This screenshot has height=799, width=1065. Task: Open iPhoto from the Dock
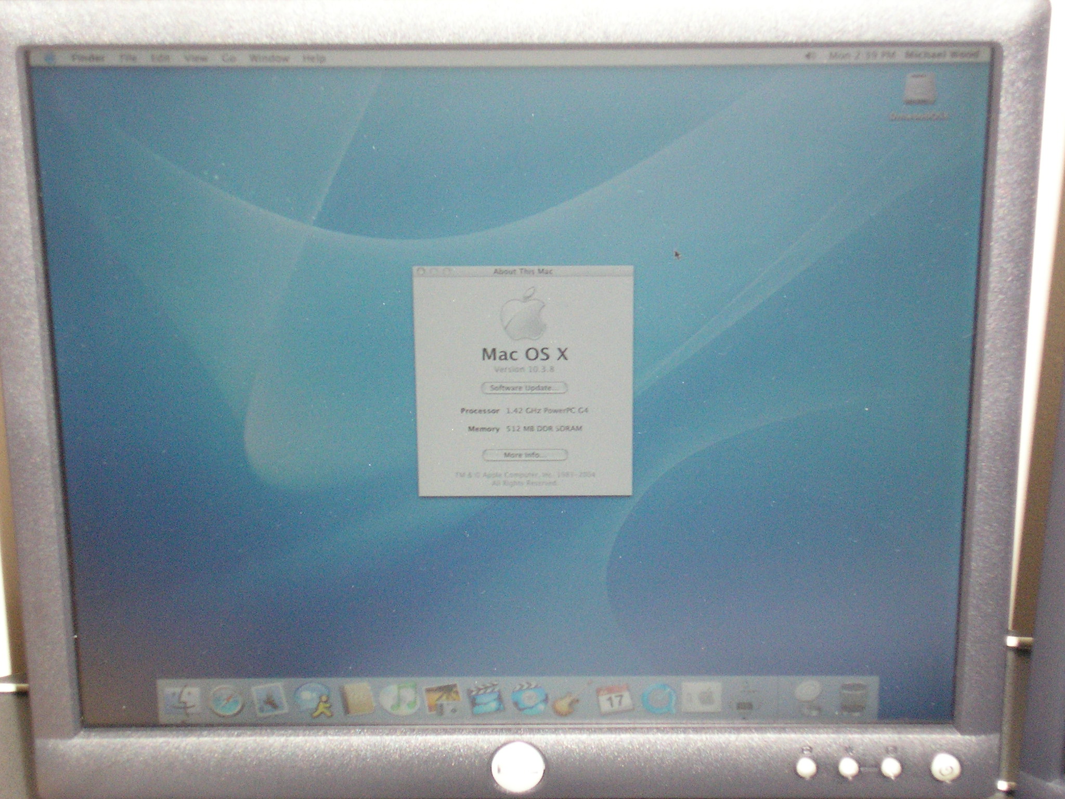442,699
